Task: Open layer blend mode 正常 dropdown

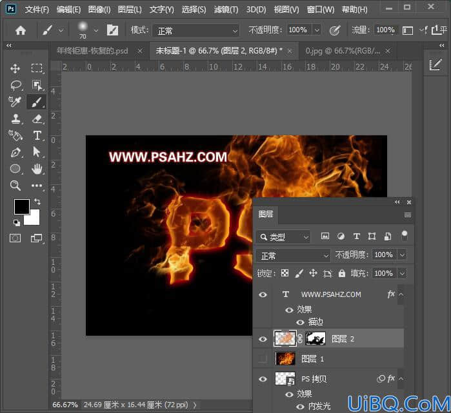Action: coord(293,256)
